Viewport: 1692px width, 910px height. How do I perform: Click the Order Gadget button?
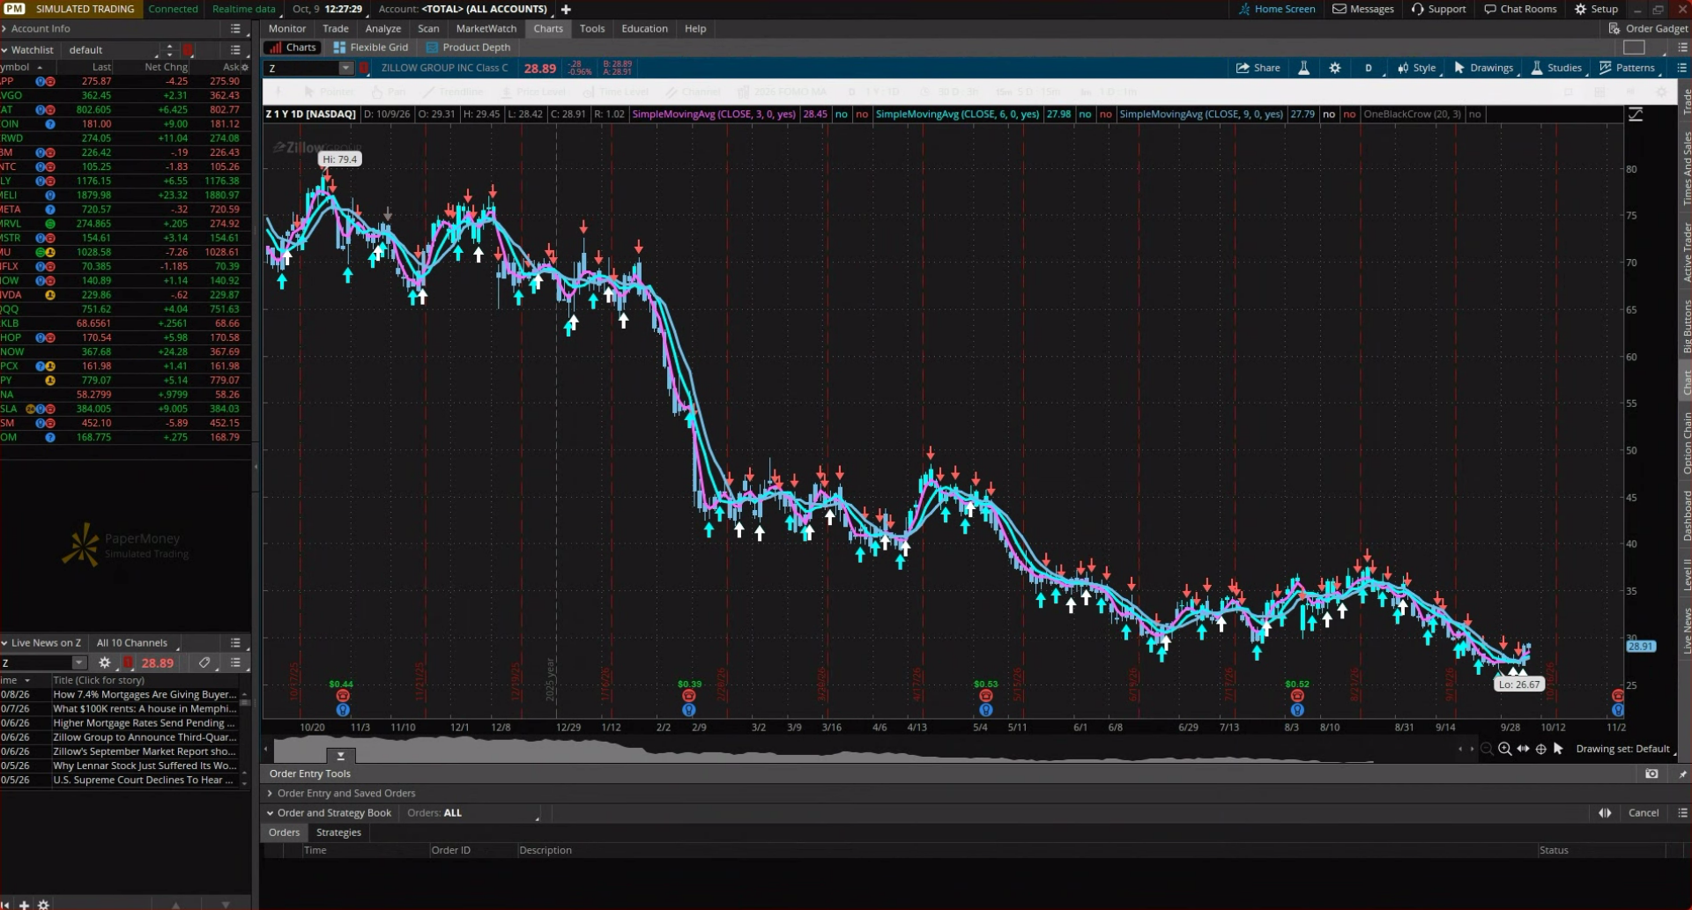(1648, 28)
